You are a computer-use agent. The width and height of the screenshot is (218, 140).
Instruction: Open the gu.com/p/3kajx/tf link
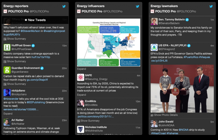(x=37, y=80)
